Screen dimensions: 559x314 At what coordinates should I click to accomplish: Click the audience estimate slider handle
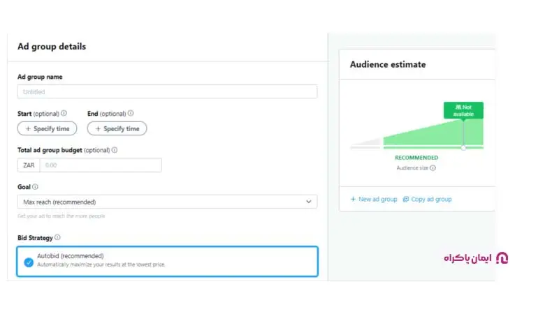click(463, 147)
